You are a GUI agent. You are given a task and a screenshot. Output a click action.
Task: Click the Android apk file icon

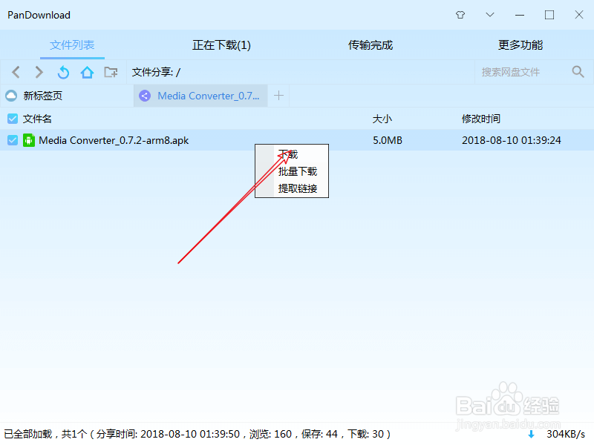point(29,140)
